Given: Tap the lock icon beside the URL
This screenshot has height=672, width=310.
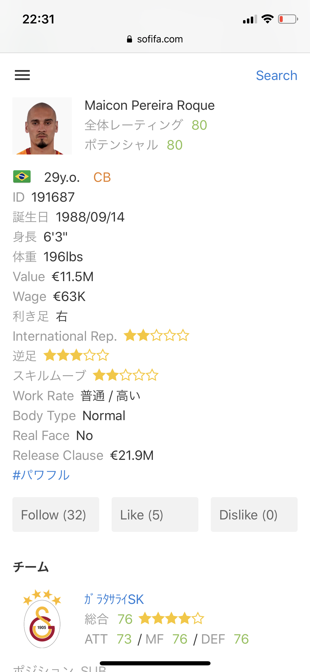Looking at the screenshot, I should pos(130,39).
